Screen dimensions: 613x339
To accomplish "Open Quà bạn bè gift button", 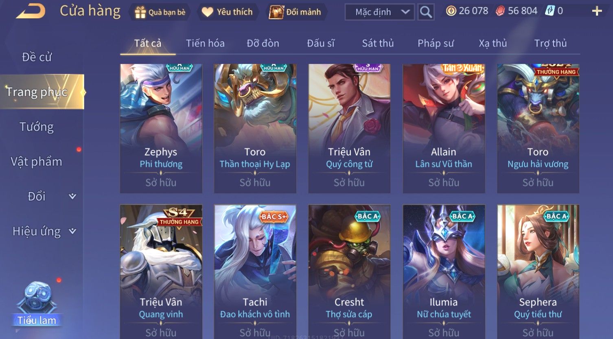I will (160, 12).
